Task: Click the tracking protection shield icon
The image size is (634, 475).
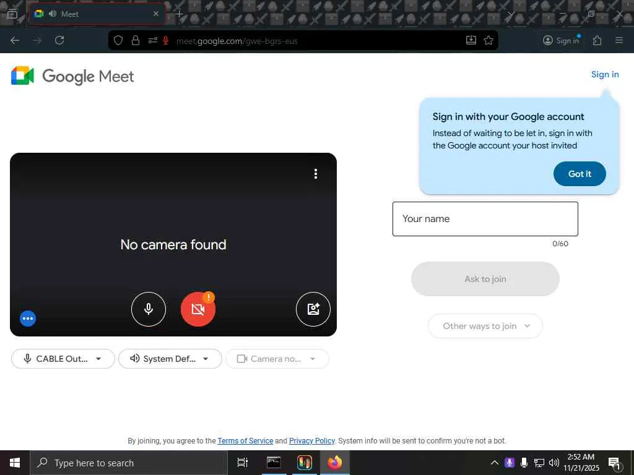Action: coord(118,40)
